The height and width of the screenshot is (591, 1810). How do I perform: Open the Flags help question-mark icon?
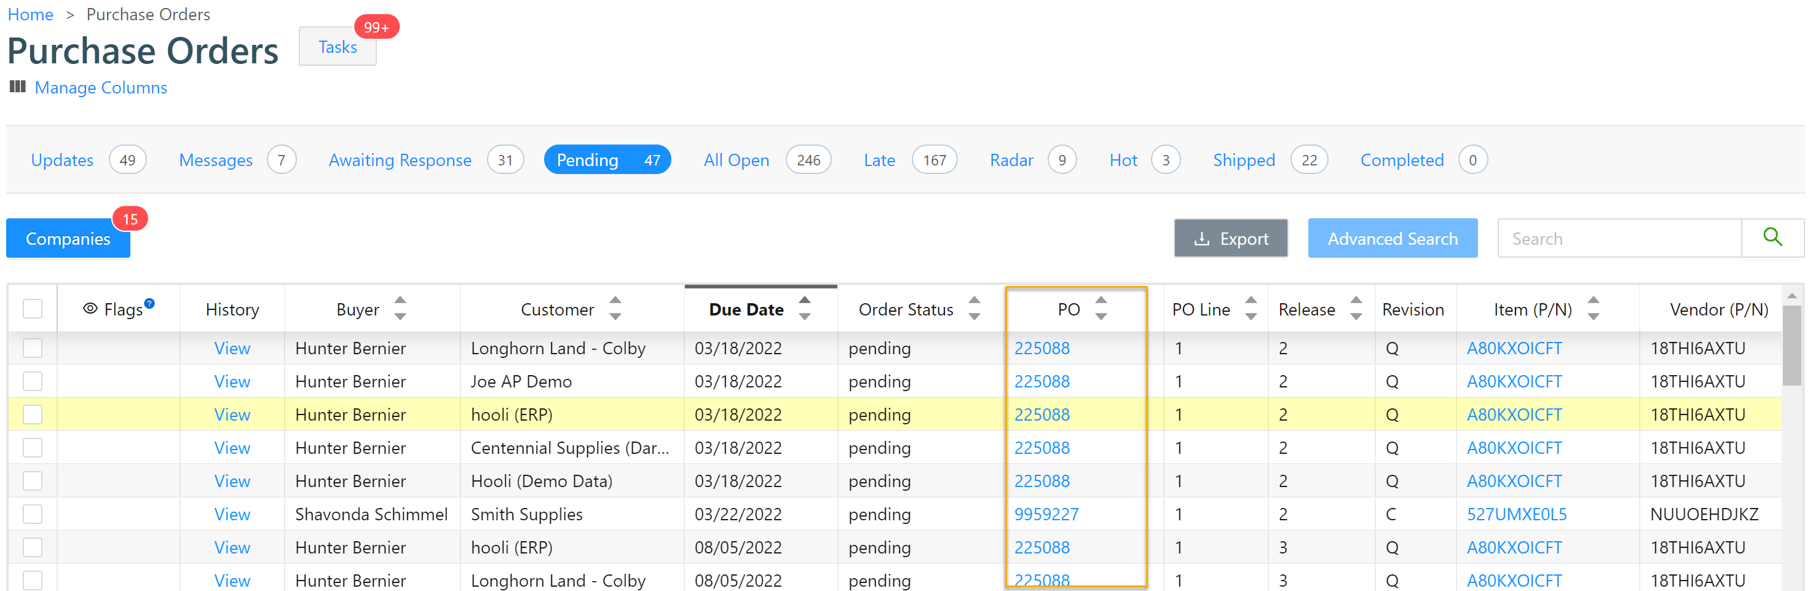(149, 303)
